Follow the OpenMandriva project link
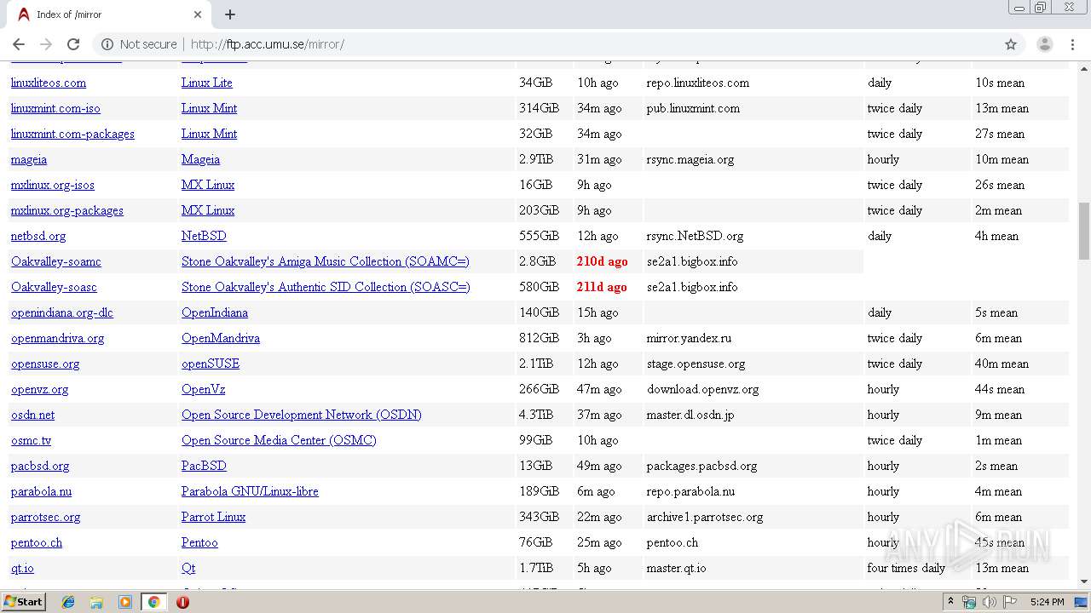Viewport: 1091px width, 613px height. [x=221, y=338]
